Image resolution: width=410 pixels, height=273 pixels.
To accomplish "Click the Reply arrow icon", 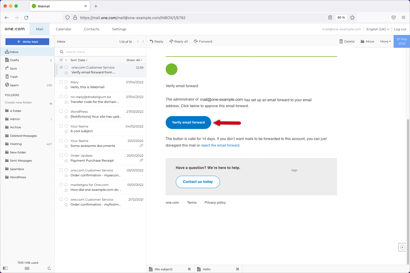I will [x=151, y=41].
